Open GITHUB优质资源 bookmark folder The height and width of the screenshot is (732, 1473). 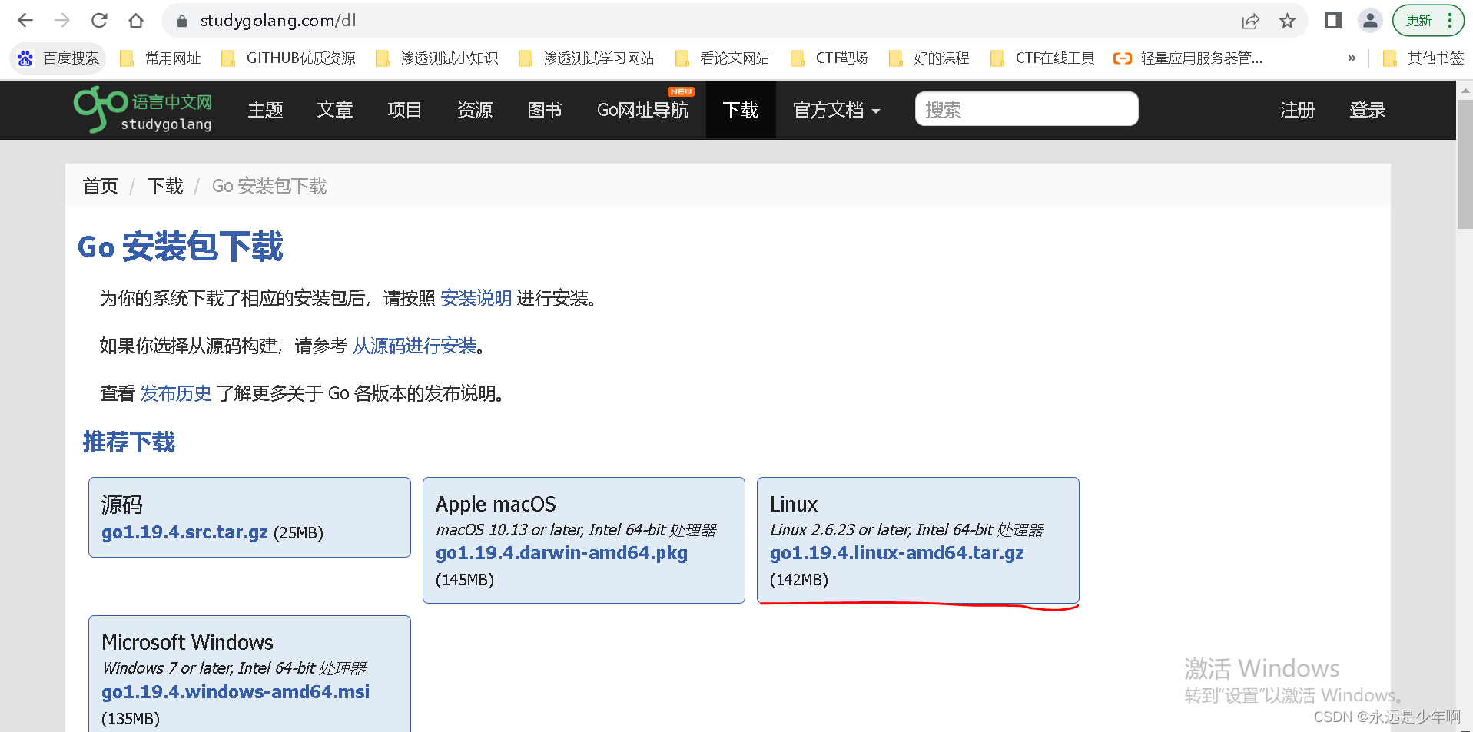click(x=288, y=58)
